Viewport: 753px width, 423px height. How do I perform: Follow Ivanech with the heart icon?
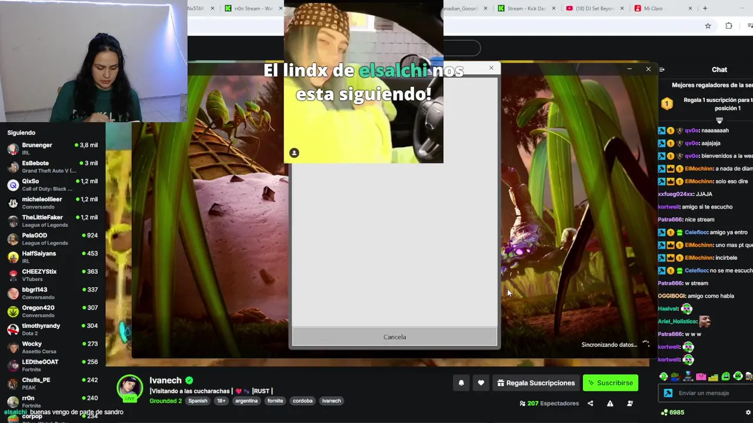click(x=481, y=383)
